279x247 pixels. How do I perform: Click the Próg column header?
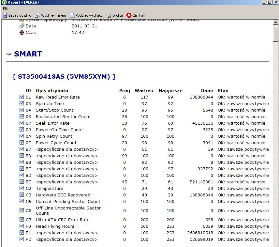pos(125,90)
